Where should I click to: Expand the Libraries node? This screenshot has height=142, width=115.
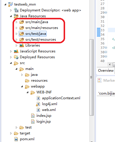click(16, 45)
